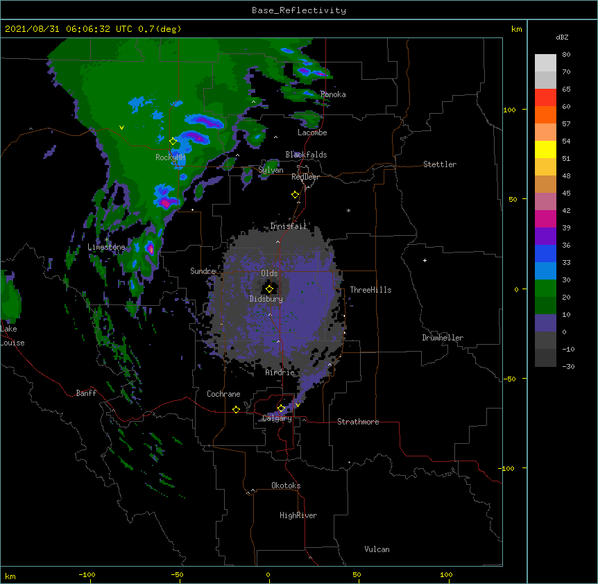Click the Sylvan label

(x=271, y=170)
